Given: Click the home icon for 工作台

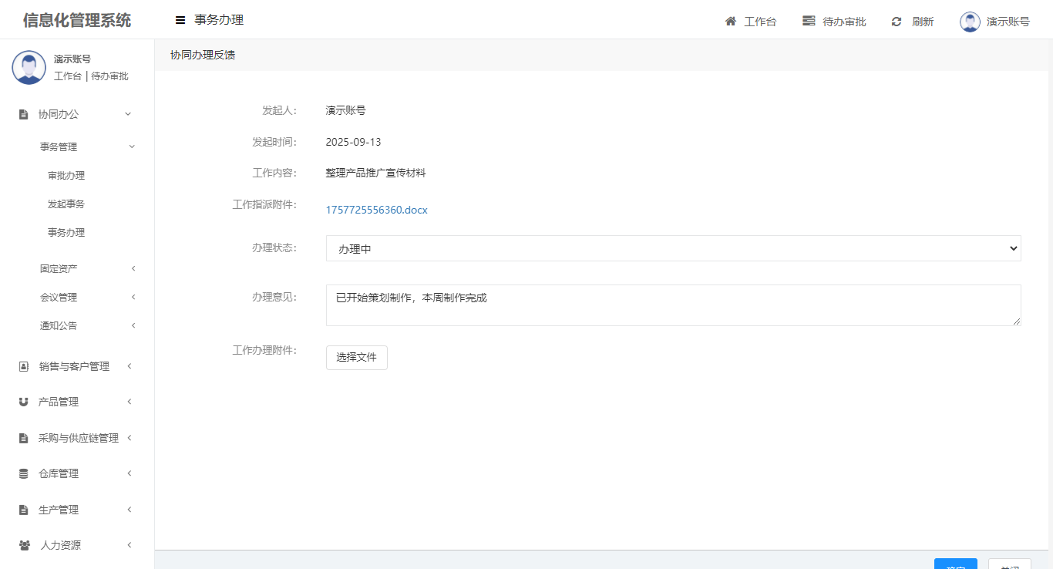Looking at the screenshot, I should pos(731,22).
